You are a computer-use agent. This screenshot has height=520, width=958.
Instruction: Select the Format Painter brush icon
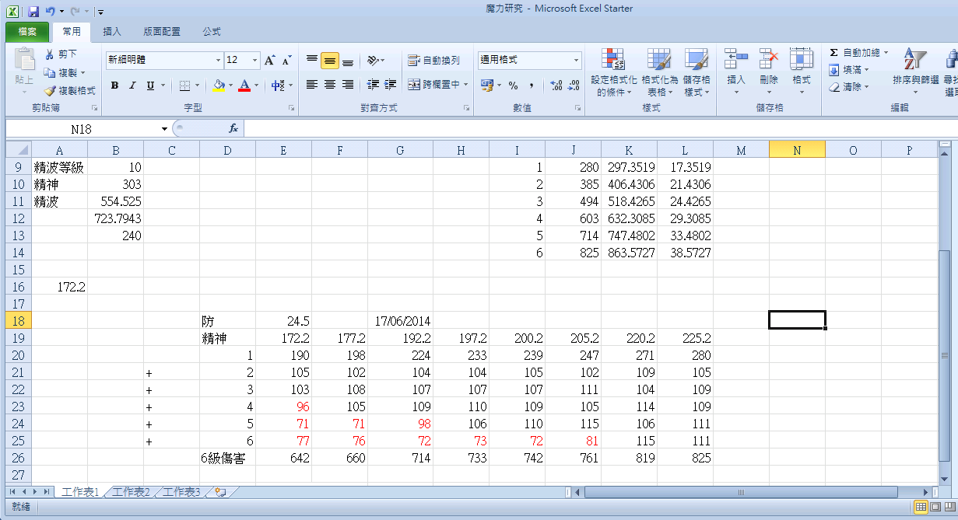[x=50, y=91]
